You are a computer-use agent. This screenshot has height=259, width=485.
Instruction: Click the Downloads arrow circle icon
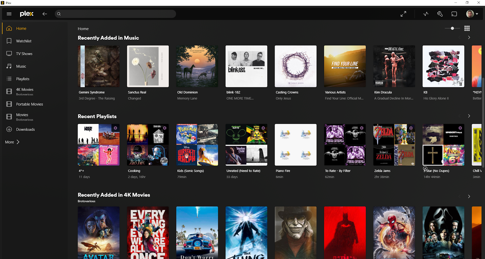9,129
